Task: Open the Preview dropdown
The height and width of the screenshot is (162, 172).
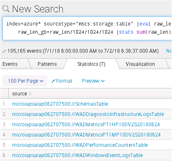Action: pyautogui.click(x=93, y=81)
